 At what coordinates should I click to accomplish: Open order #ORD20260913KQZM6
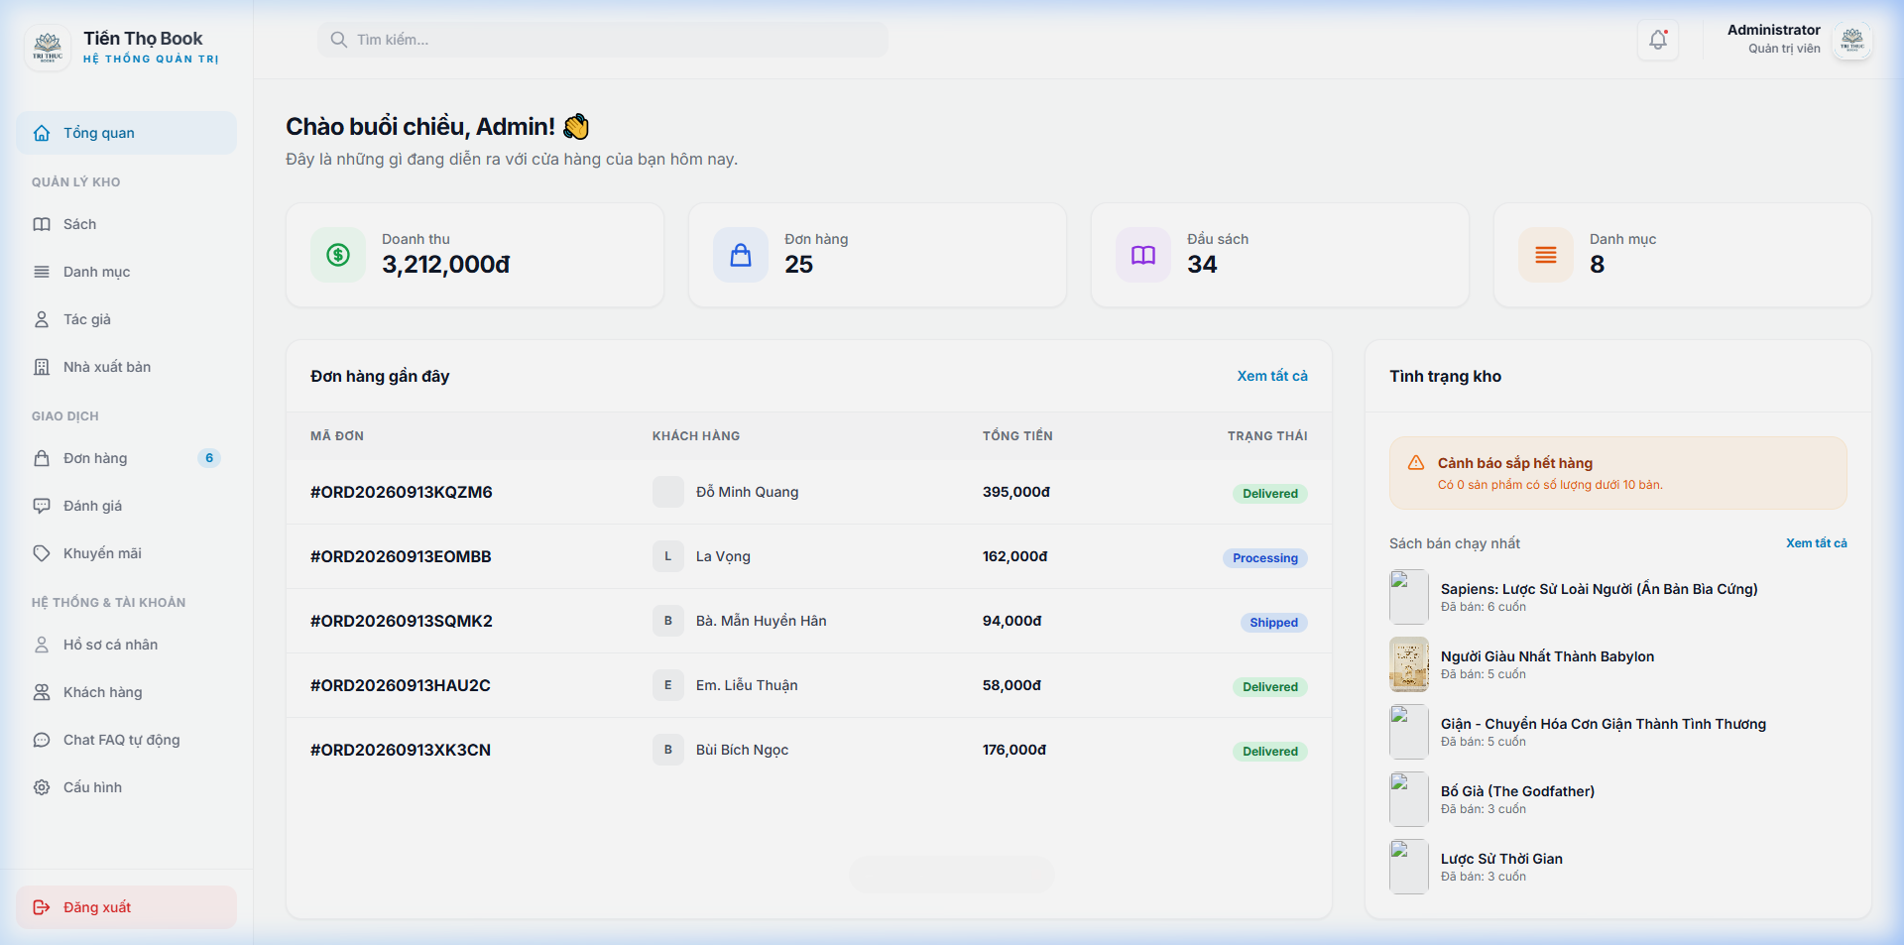(402, 492)
